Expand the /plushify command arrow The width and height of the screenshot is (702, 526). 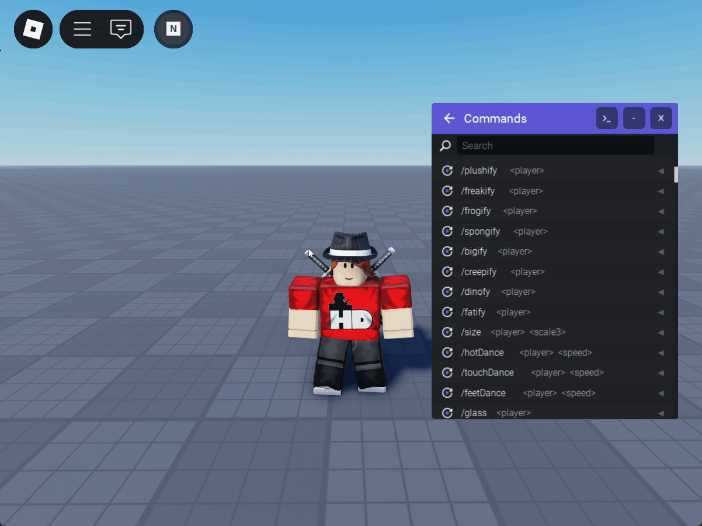point(661,170)
